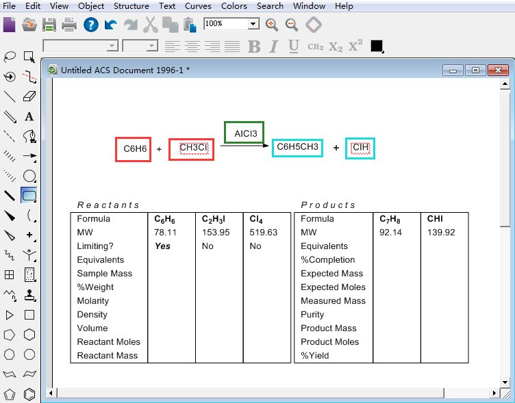Image resolution: width=515 pixels, height=403 pixels.
Task: Select the AlCl3 catalyst label
Action: click(246, 133)
